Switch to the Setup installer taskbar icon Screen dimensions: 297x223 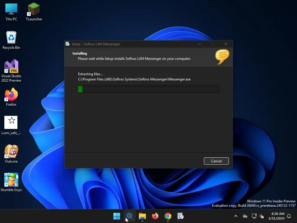pyautogui.click(x=180, y=216)
